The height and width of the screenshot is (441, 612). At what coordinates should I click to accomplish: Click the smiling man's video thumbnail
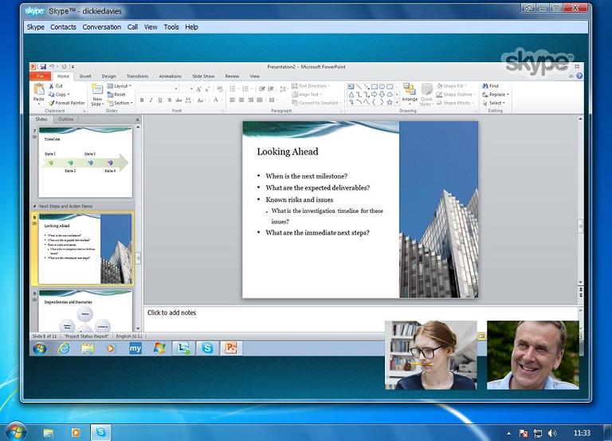[x=533, y=355]
